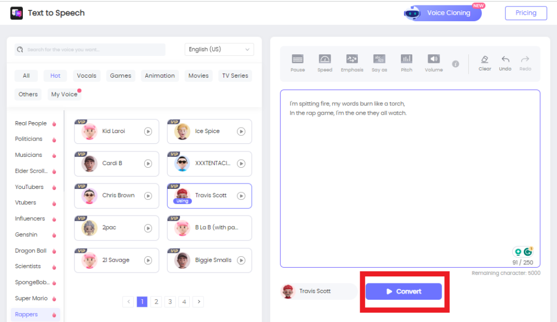The height and width of the screenshot is (322, 557).
Task: Undo the last text change
Action: point(505,62)
